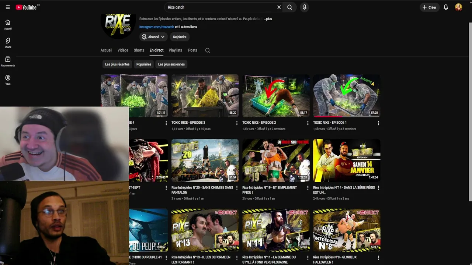Open the instagram.com/rixecatch link
Image resolution: width=472 pixels, height=265 pixels.
pos(157,27)
